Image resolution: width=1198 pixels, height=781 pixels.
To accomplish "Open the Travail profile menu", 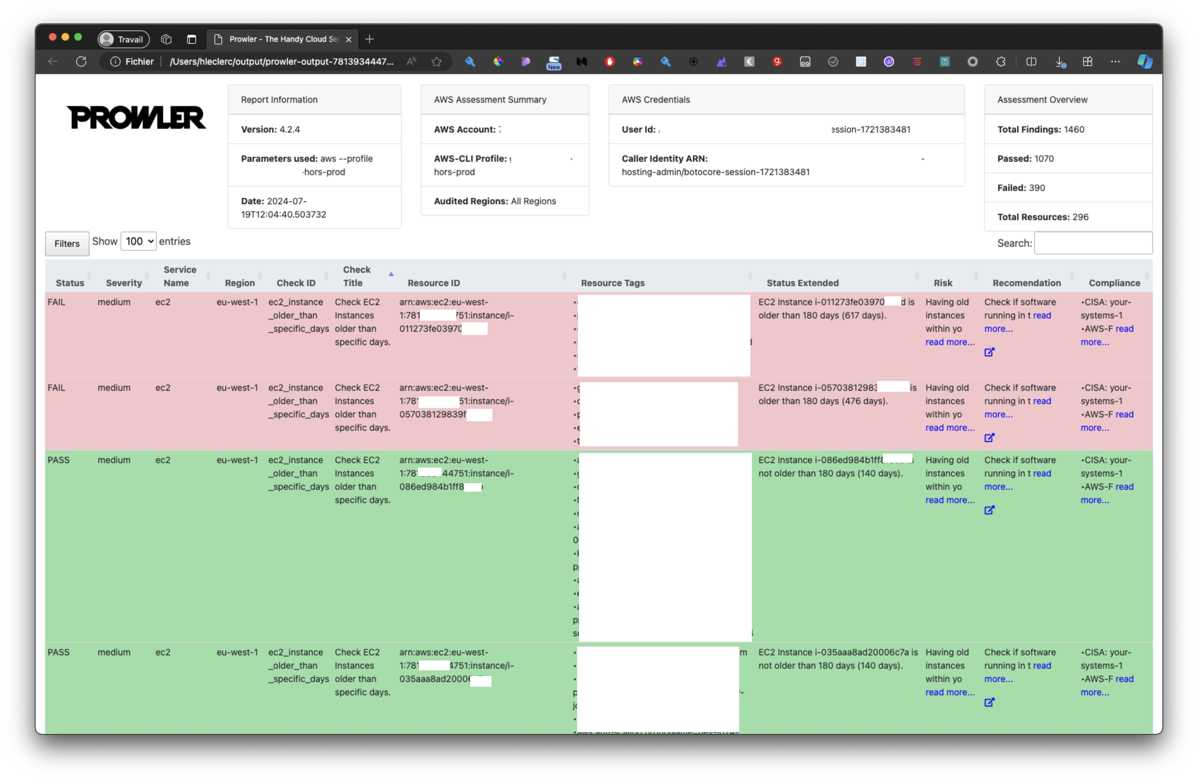I will pyautogui.click(x=123, y=39).
